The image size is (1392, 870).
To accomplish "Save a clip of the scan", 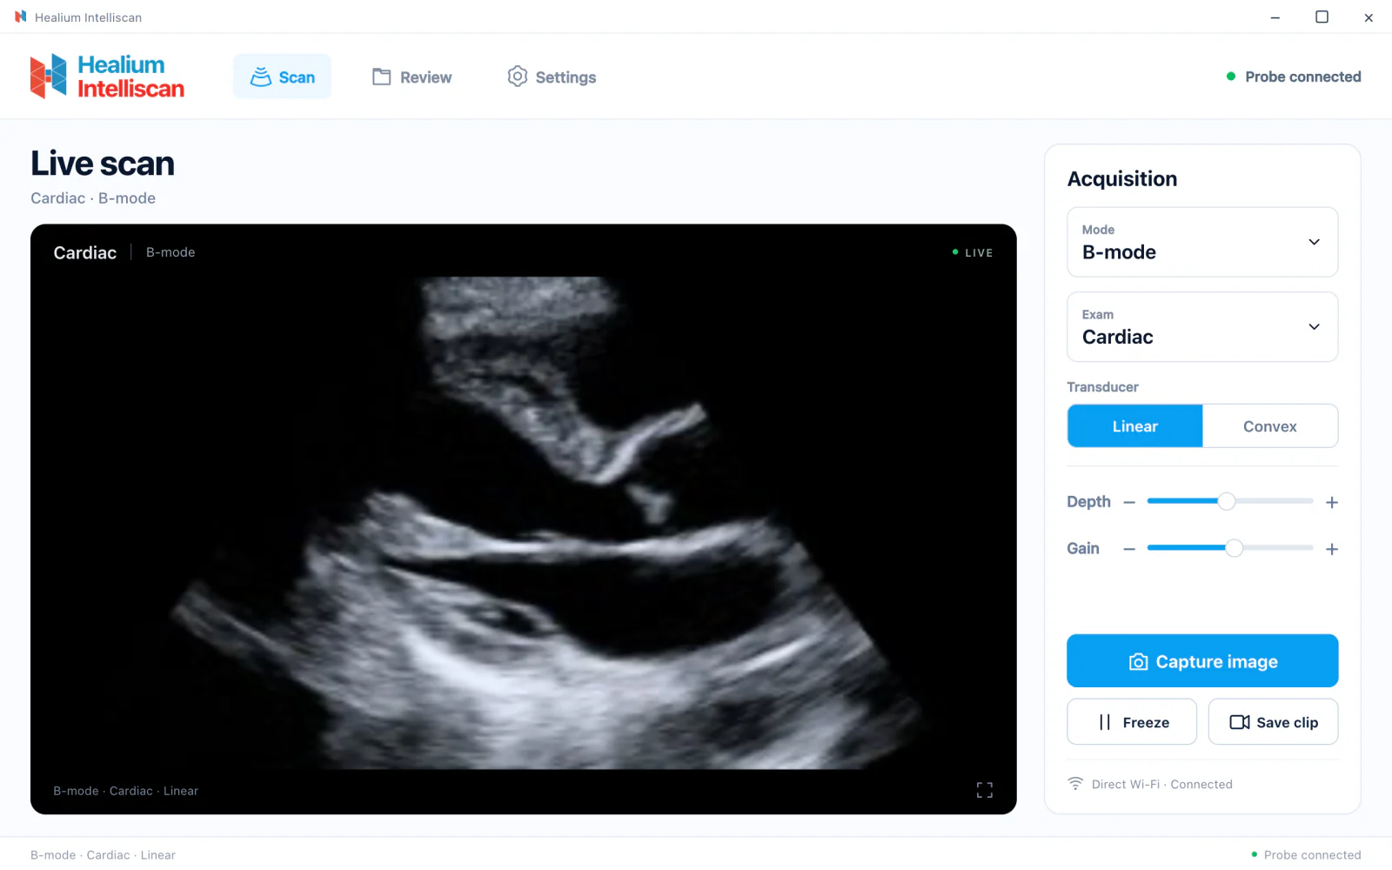I will (1273, 722).
